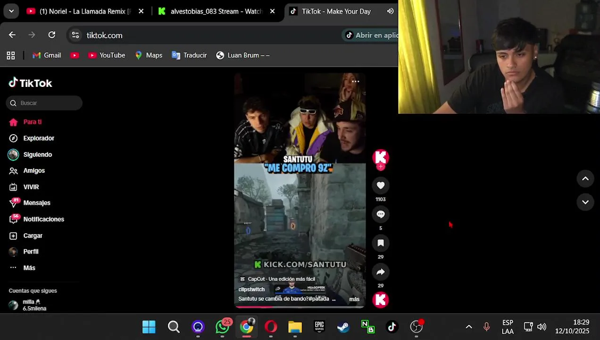The image size is (600, 340).
Task: Open Maps bookmark
Action: coord(148,55)
